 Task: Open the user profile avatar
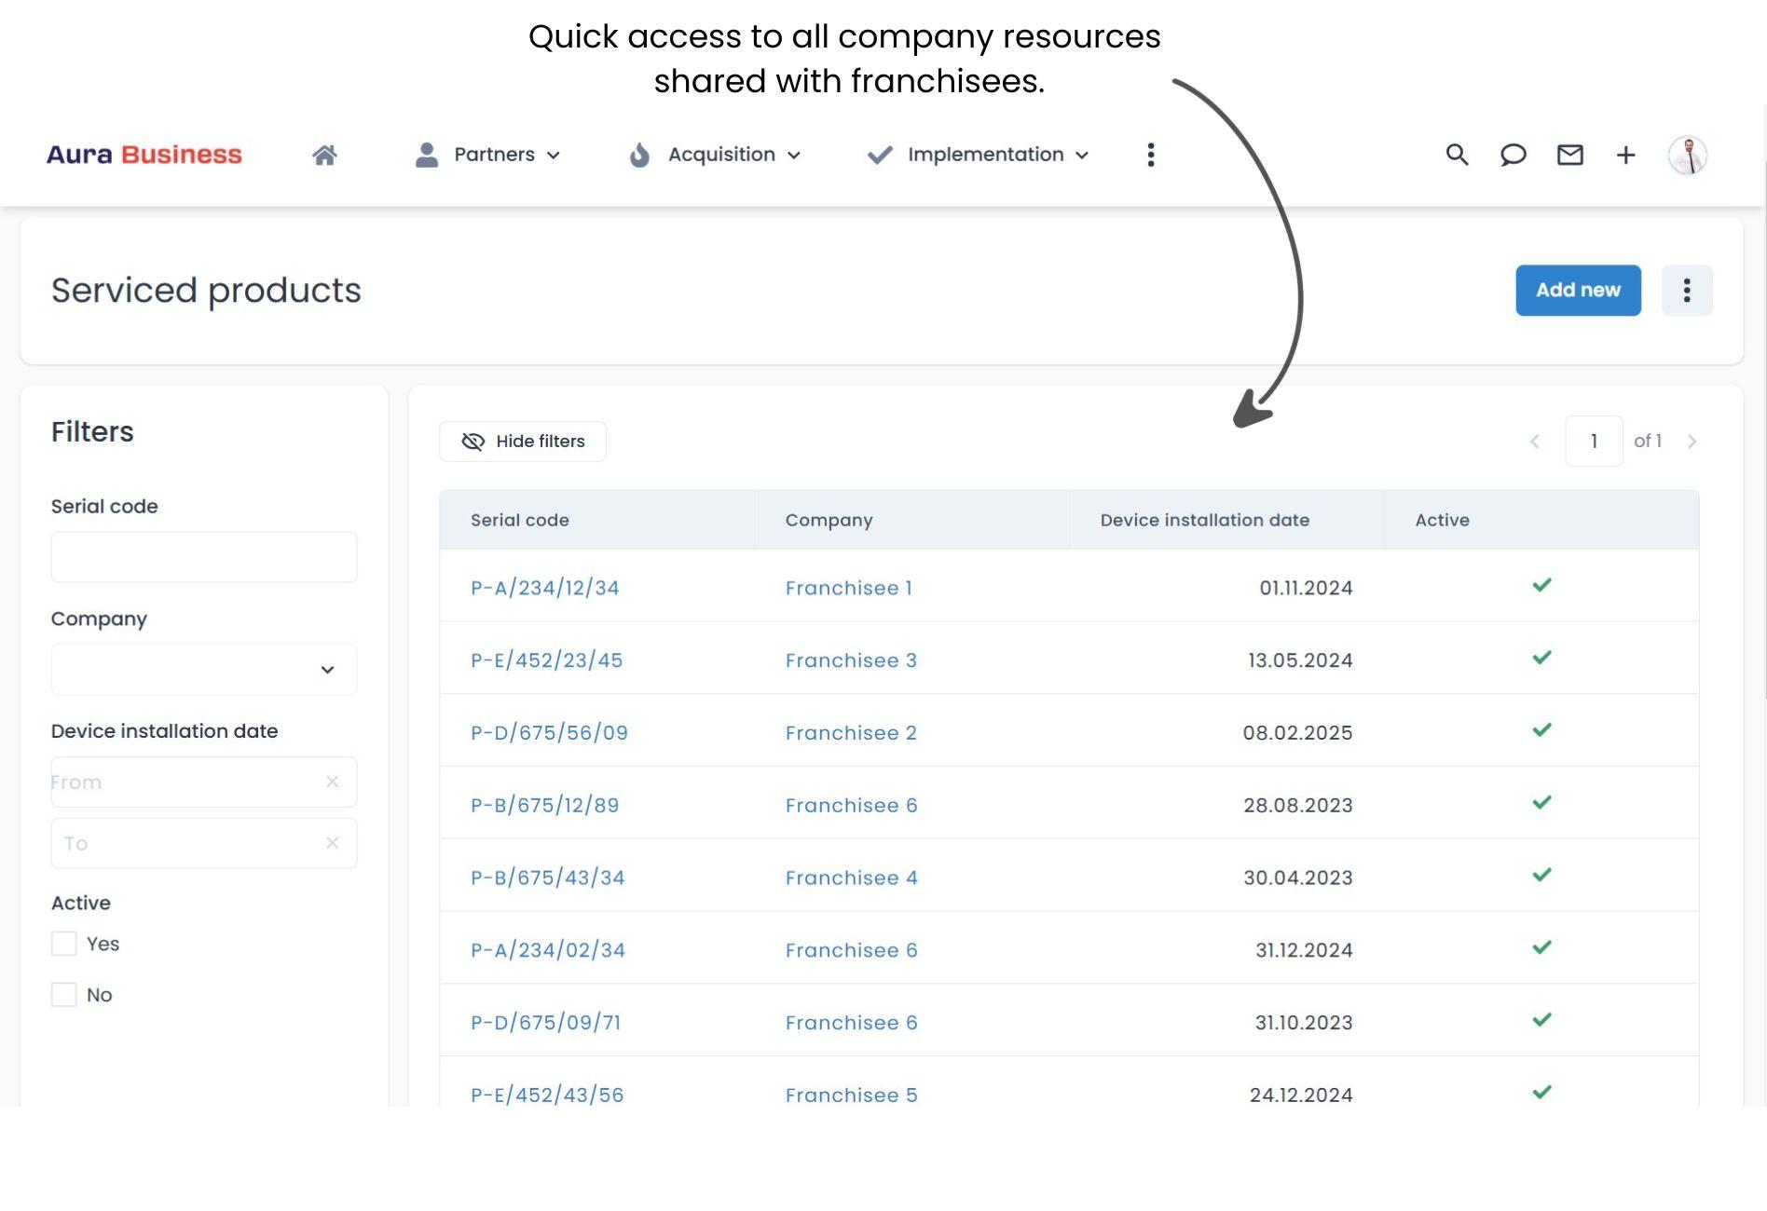(x=1687, y=155)
